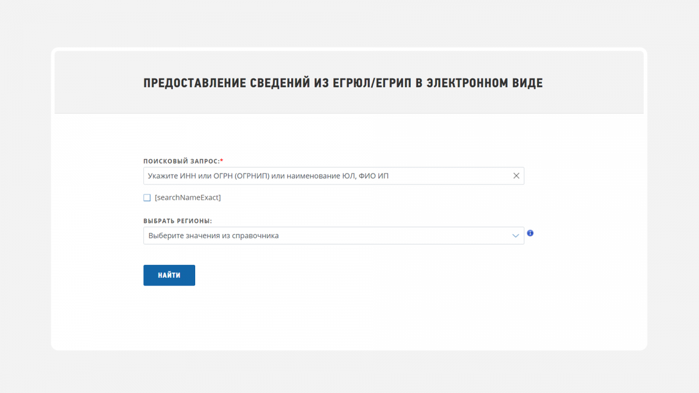Image resolution: width=699 pixels, height=393 pixels.
Task: Click the blue info icon beside regions
Action: (530, 233)
